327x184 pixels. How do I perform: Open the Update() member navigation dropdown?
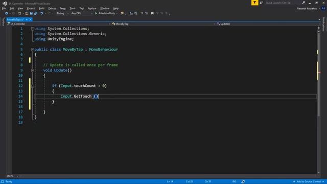[x=268, y=24]
